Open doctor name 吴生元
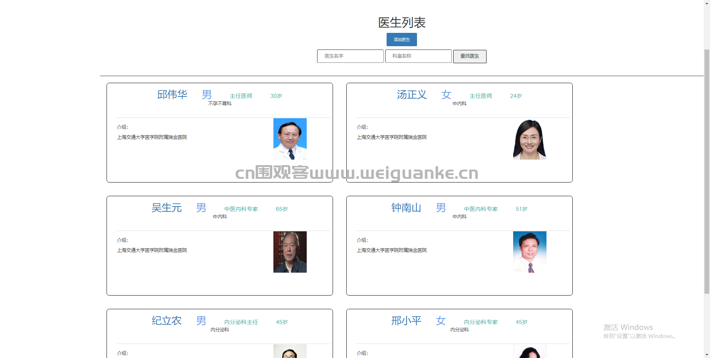 click(x=166, y=208)
